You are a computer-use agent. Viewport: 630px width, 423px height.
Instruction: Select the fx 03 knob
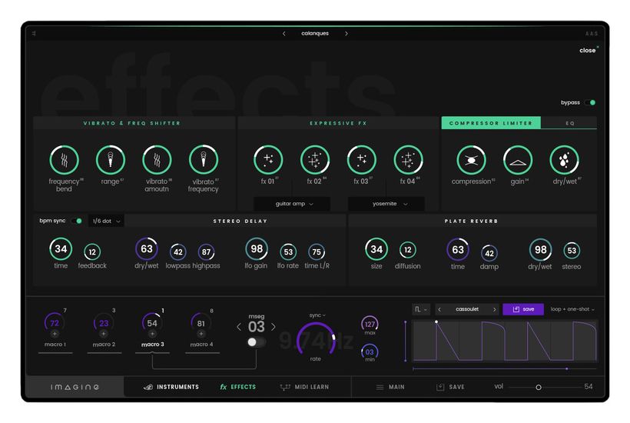[x=361, y=160]
